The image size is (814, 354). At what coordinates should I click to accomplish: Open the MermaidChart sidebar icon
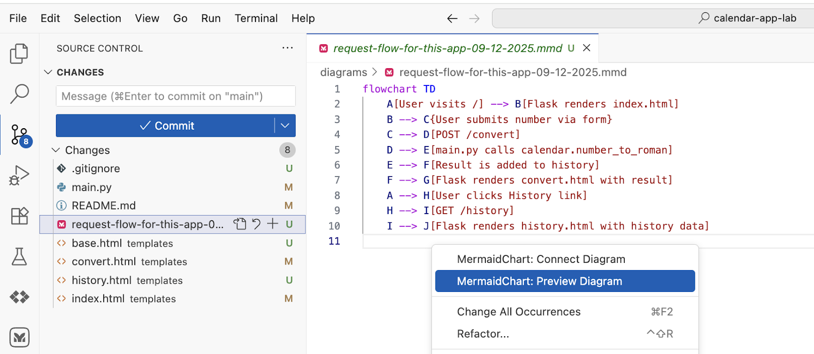pyautogui.click(x=19, y=337)
